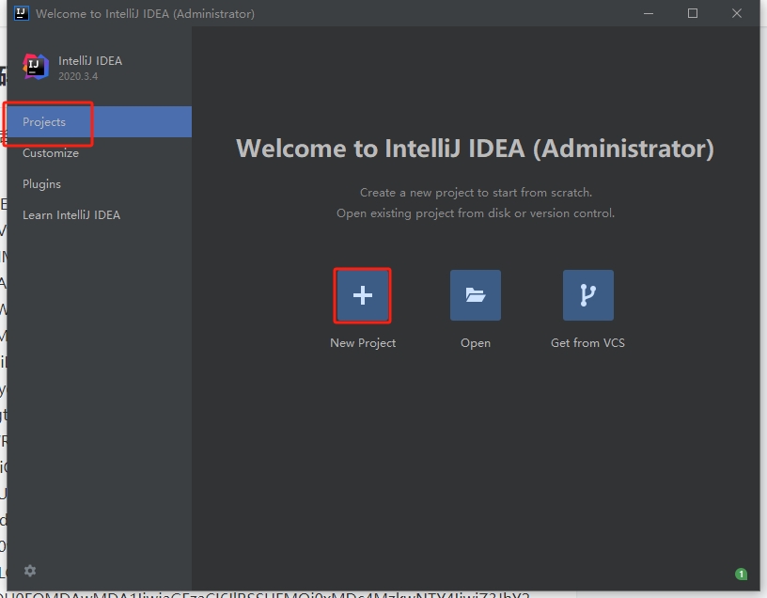Click the New Project label
This screenshot has width=767, height=598.
click(363, 343)
